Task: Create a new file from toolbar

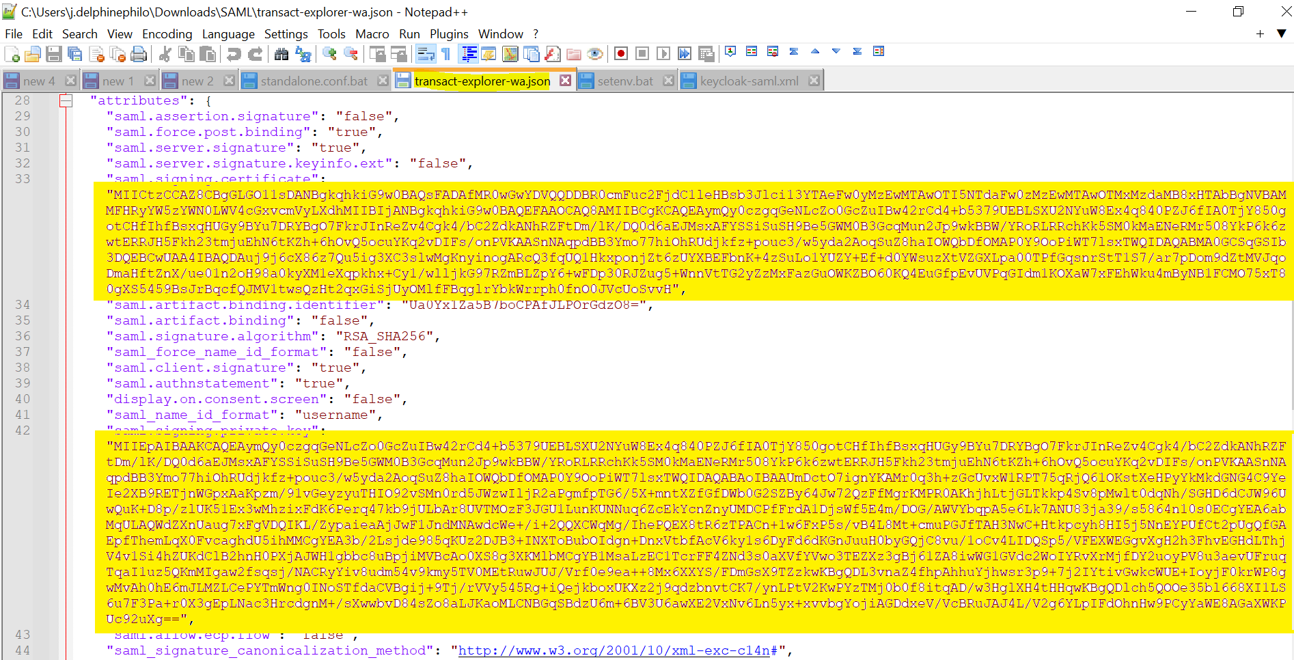Action: click(x=12, y=53)
